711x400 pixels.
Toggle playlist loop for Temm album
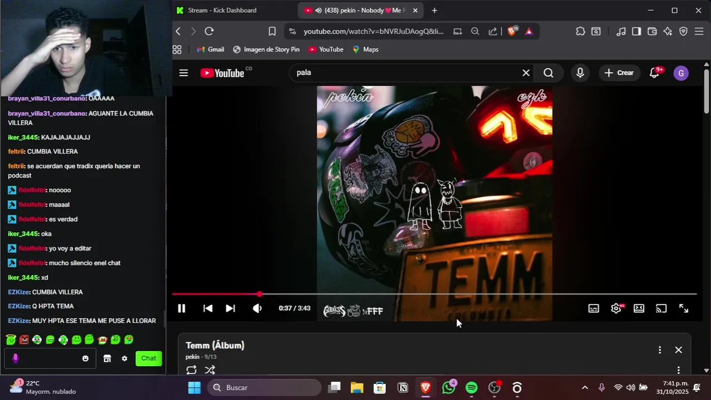coord(191,370)
